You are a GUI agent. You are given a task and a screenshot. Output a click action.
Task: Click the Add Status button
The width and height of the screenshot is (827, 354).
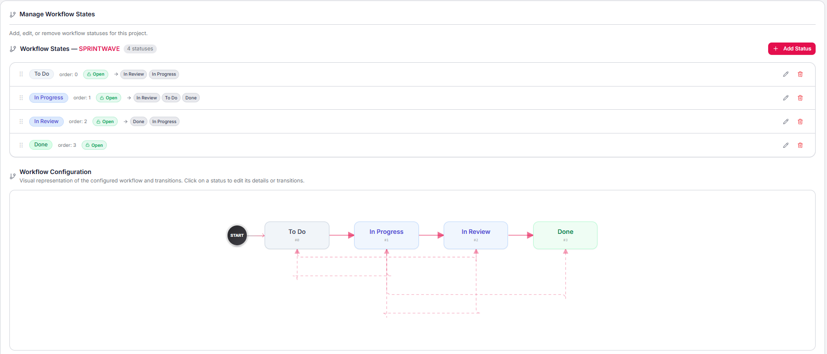pyautogui.click(x=791, y=48)
